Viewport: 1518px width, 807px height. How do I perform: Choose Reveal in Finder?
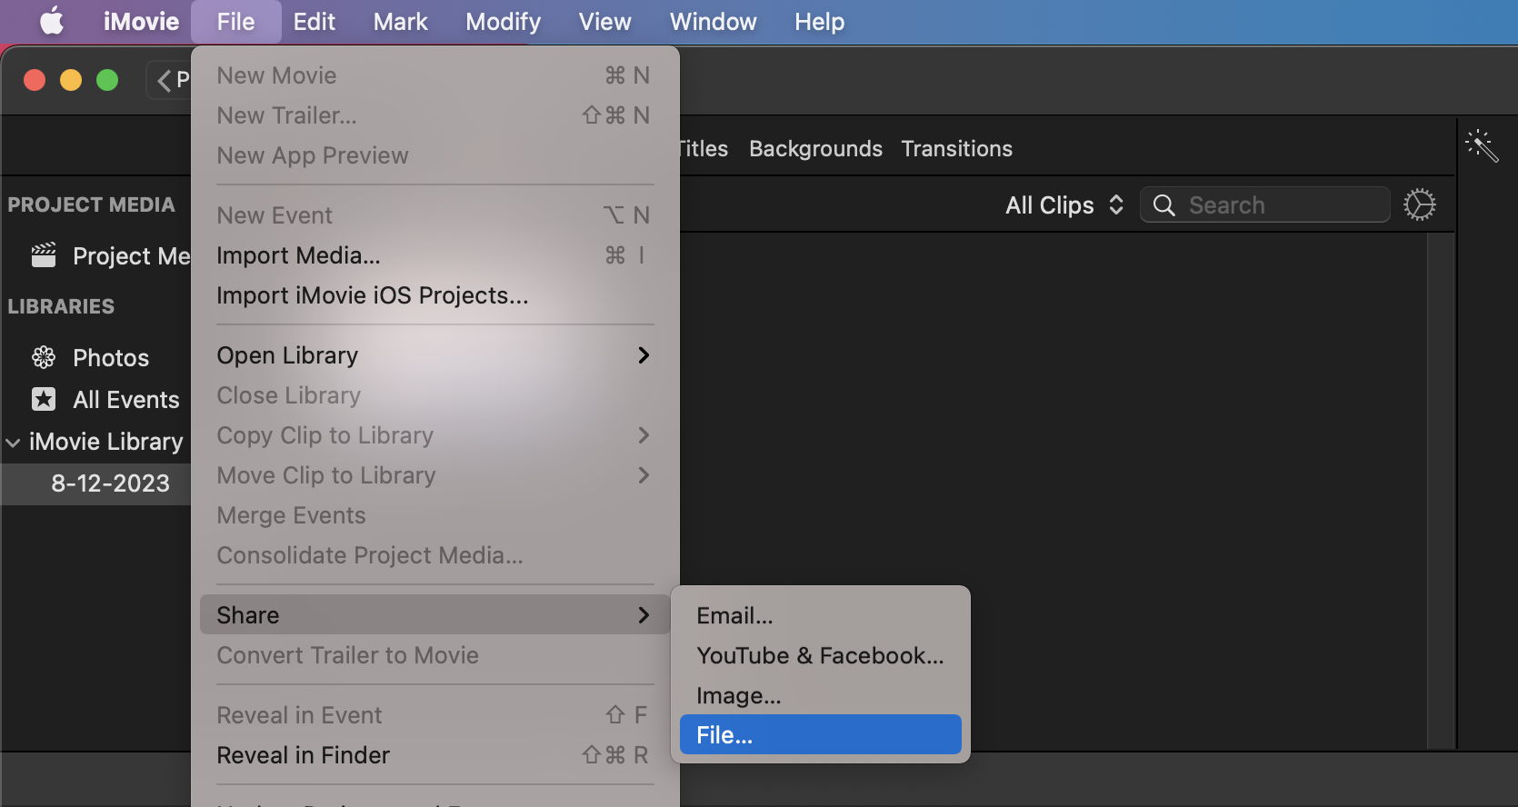click(x=434, y=755)
